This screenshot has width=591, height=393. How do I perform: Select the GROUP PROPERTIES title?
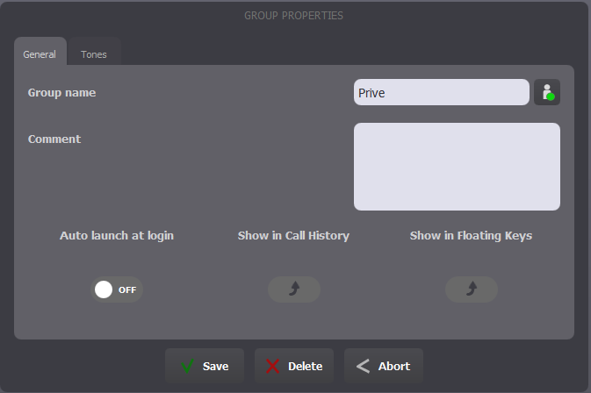tap(293, 16)
